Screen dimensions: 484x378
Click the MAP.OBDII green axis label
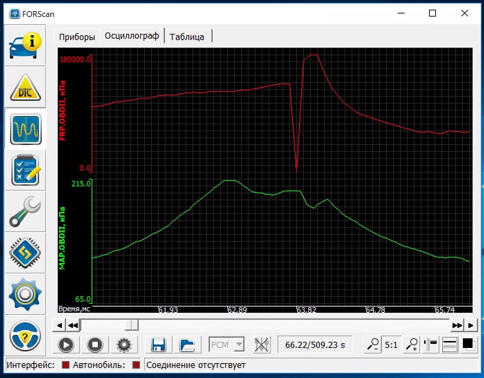62,238
